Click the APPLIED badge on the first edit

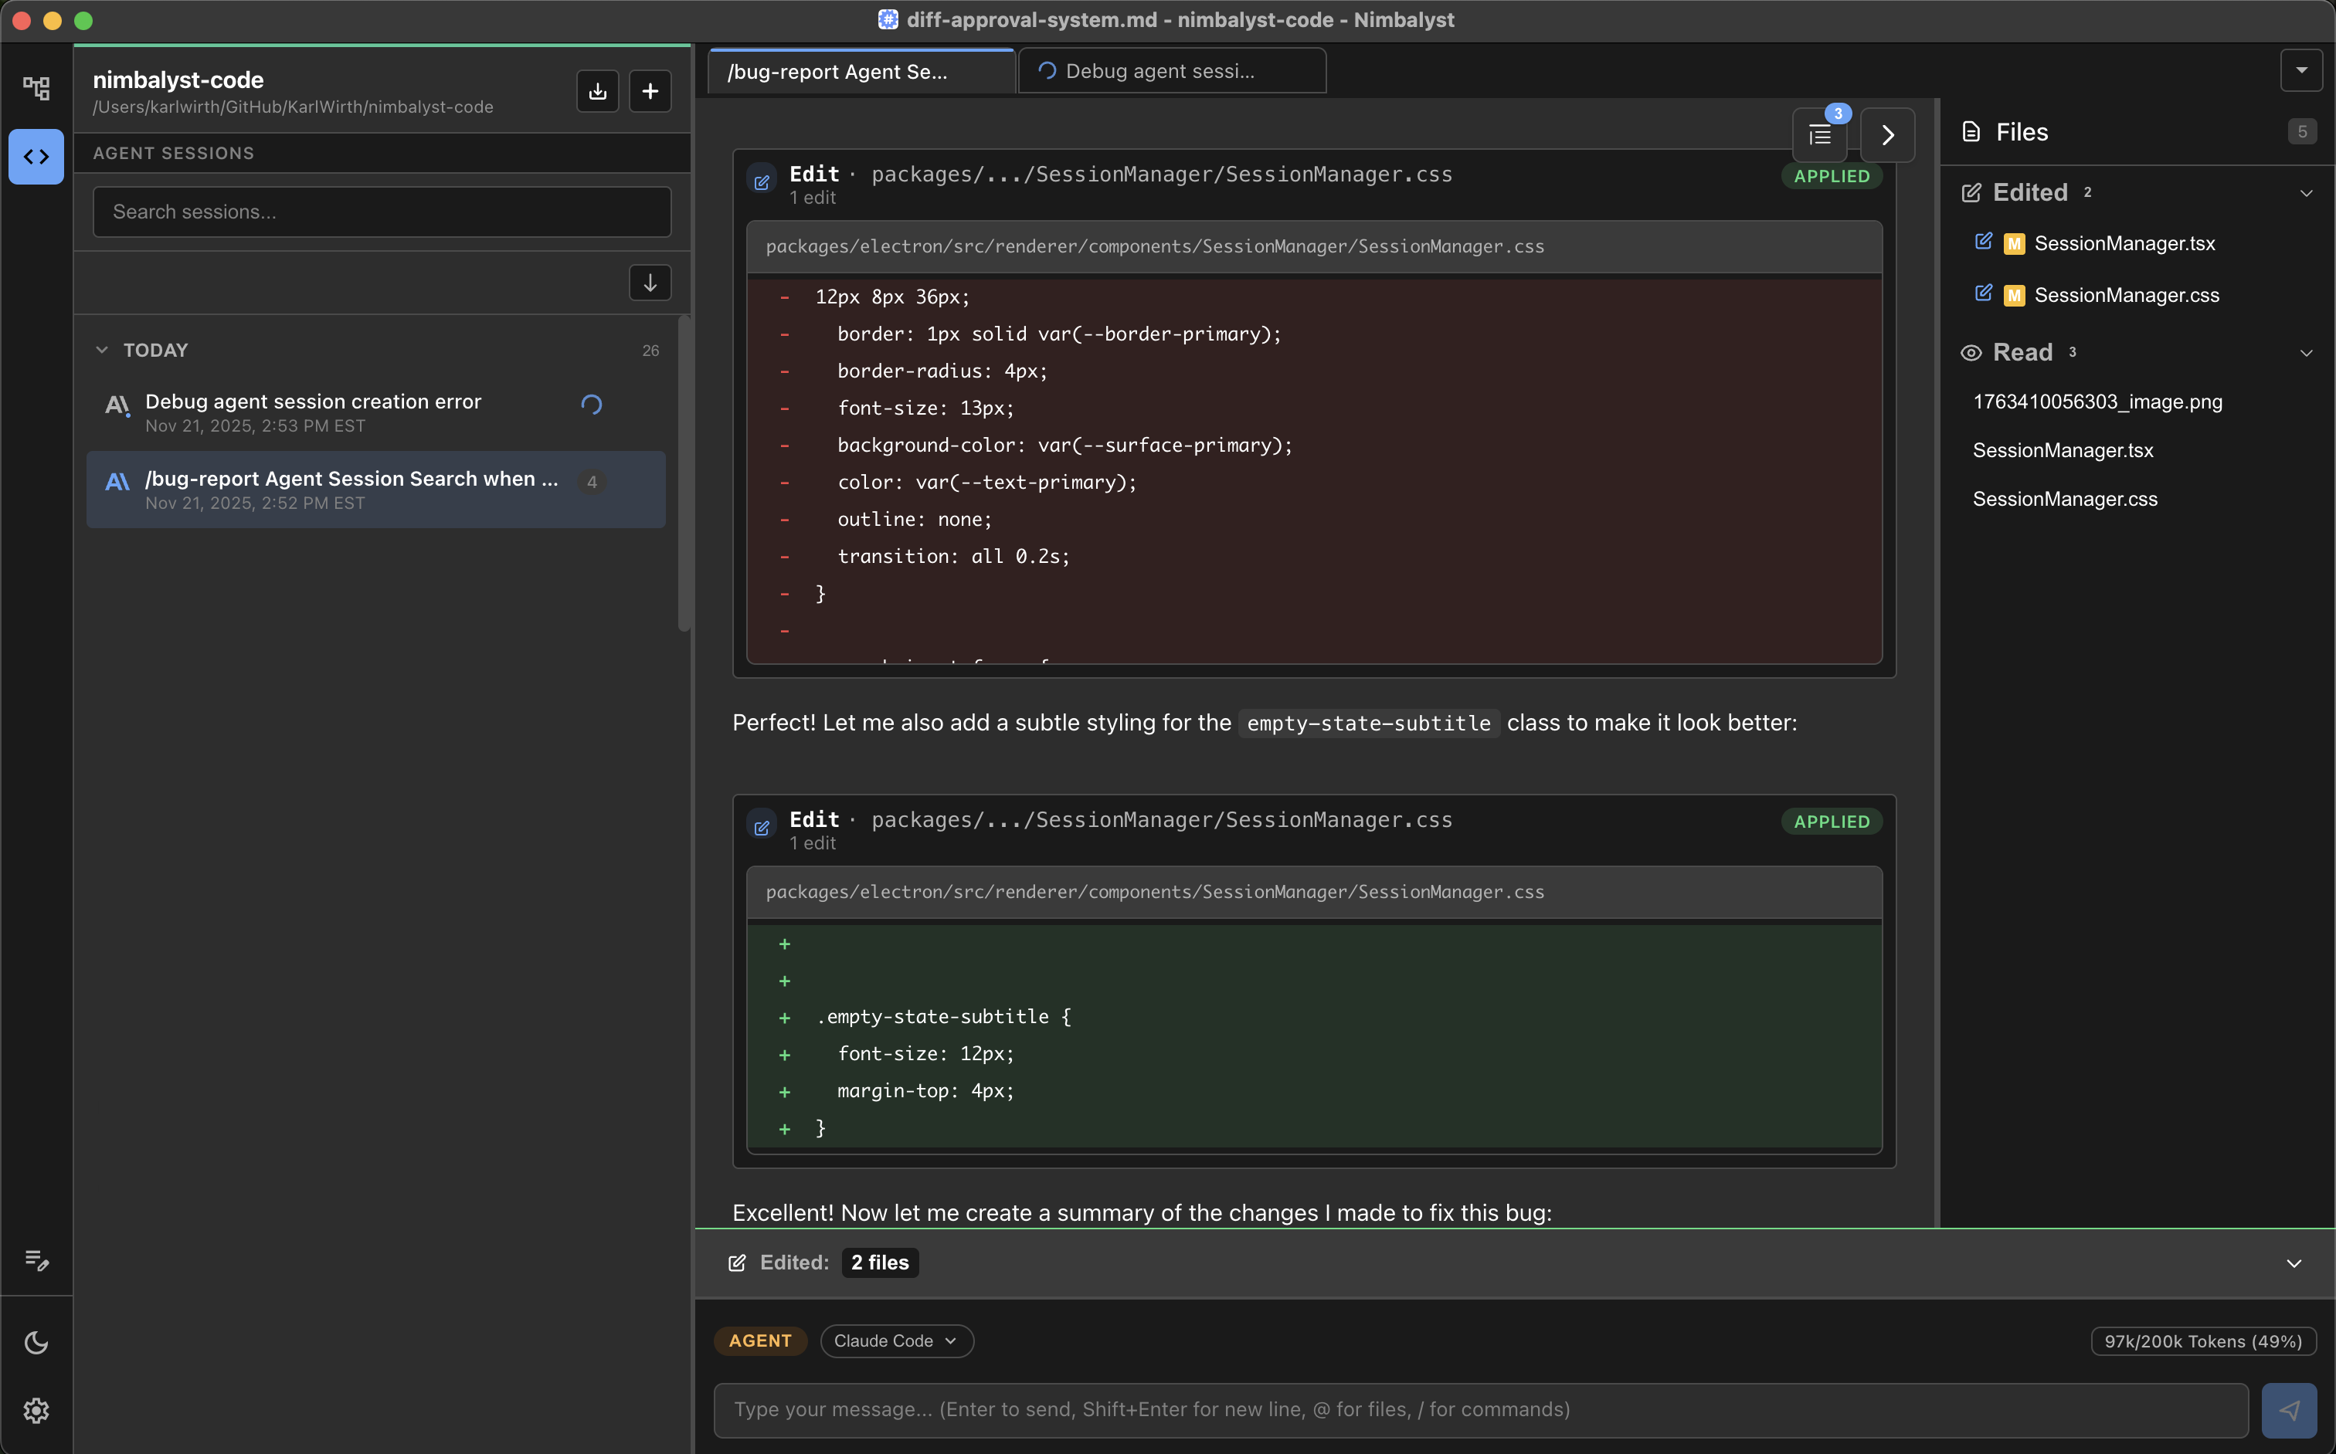tap(1830, 176)
